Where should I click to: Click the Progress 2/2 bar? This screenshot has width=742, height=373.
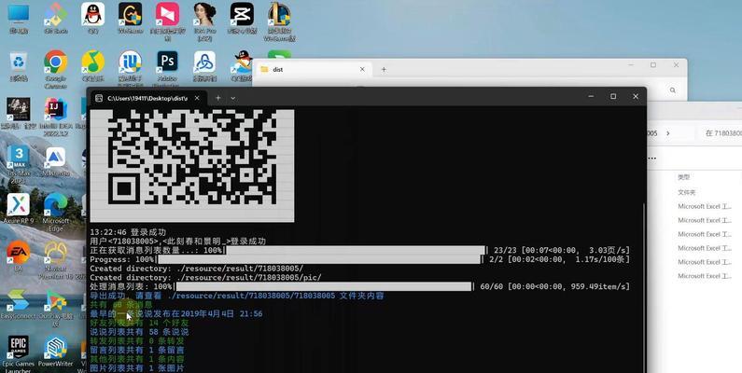coord(318,259)
